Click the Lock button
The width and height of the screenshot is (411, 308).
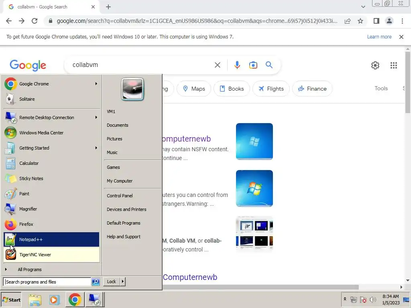[112, 282]
